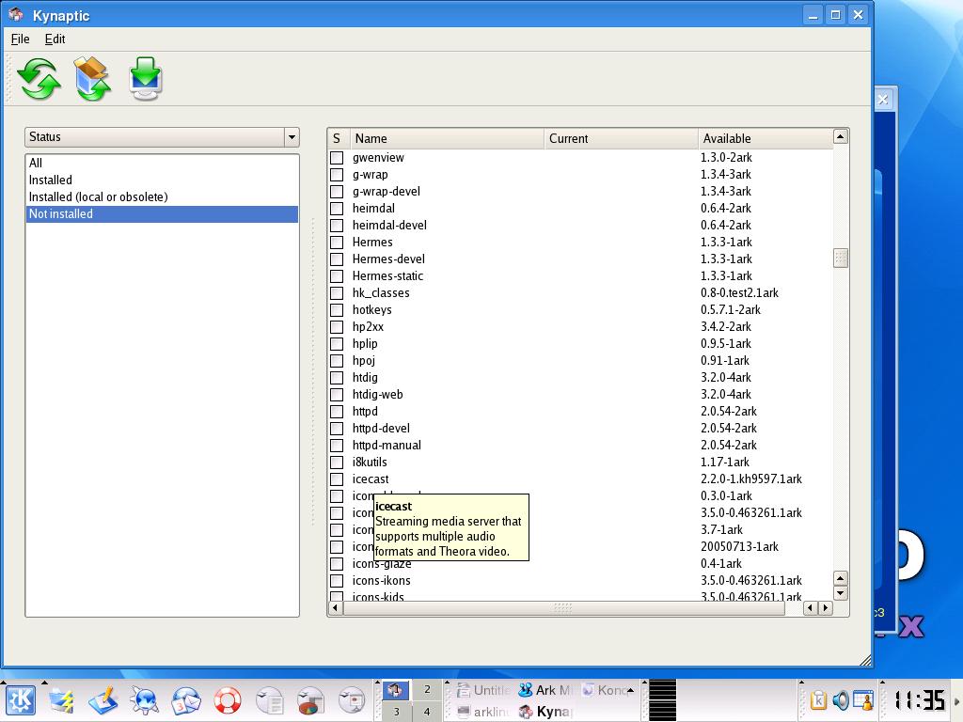
Task: Check the icecast package box
Action: pyautogui.click(x=337, y=479)
